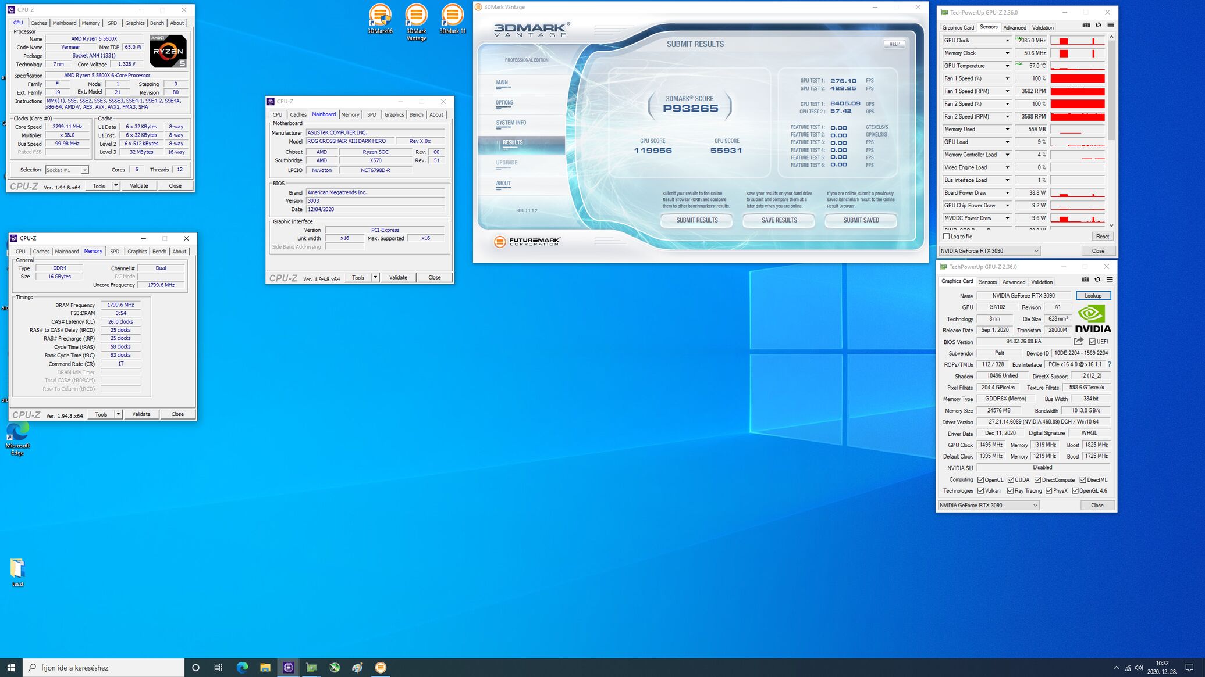Click refresh icon in GPU-Z Sensors window
This screenshot has width=1205, height=677.
tap(1098, 25)
